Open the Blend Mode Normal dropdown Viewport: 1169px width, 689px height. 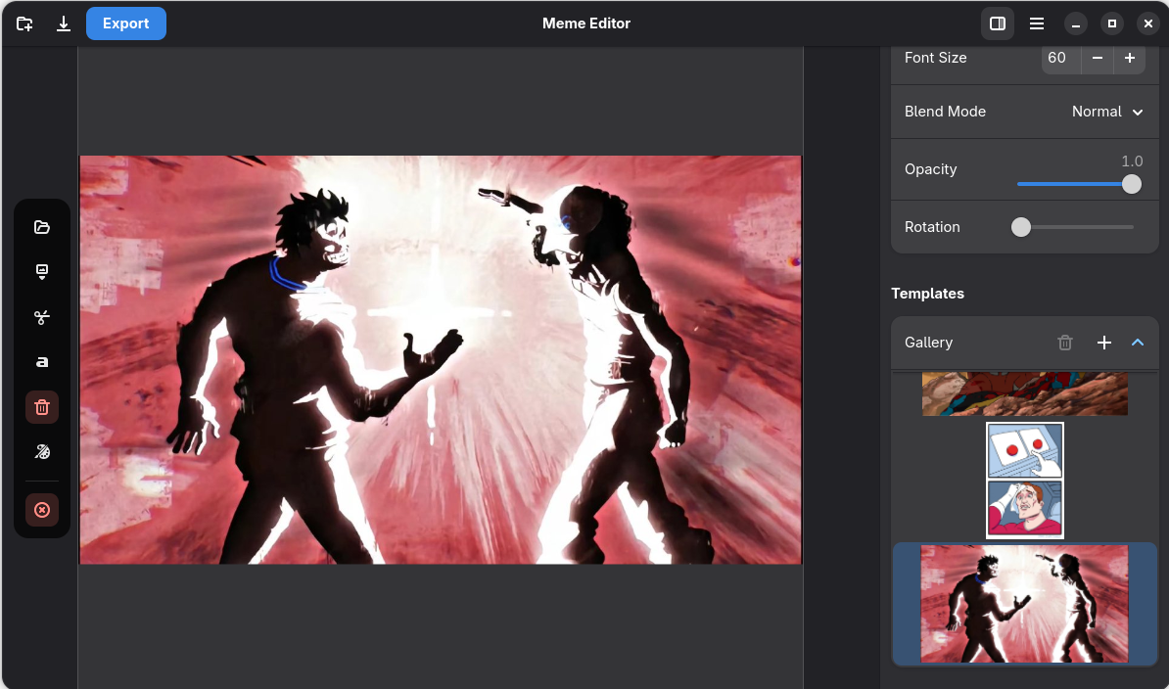(1107, 112)
